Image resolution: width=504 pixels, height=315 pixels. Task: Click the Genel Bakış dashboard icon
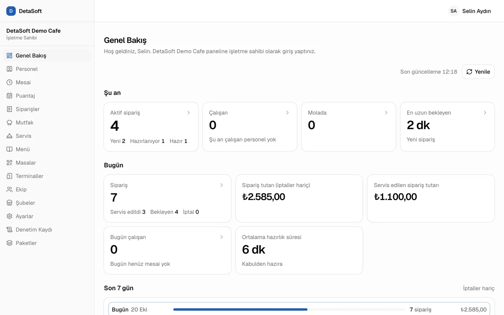pos(9,55)
